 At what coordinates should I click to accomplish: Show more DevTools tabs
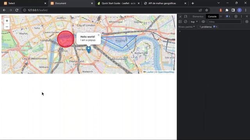221,16
